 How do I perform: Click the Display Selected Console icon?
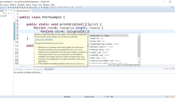[x=167, y=69]
